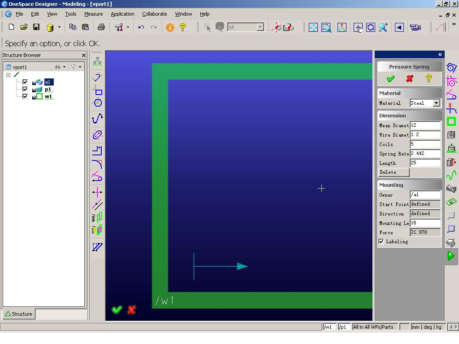Click the Mean Diameter input field
The height and width of the screenshot is (344, 459).
pos(425,125)
